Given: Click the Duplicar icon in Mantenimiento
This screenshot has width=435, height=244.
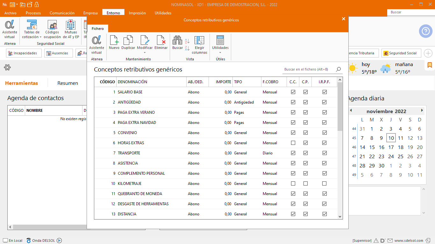Looking at the screenshot, I should tap(128, 43).
